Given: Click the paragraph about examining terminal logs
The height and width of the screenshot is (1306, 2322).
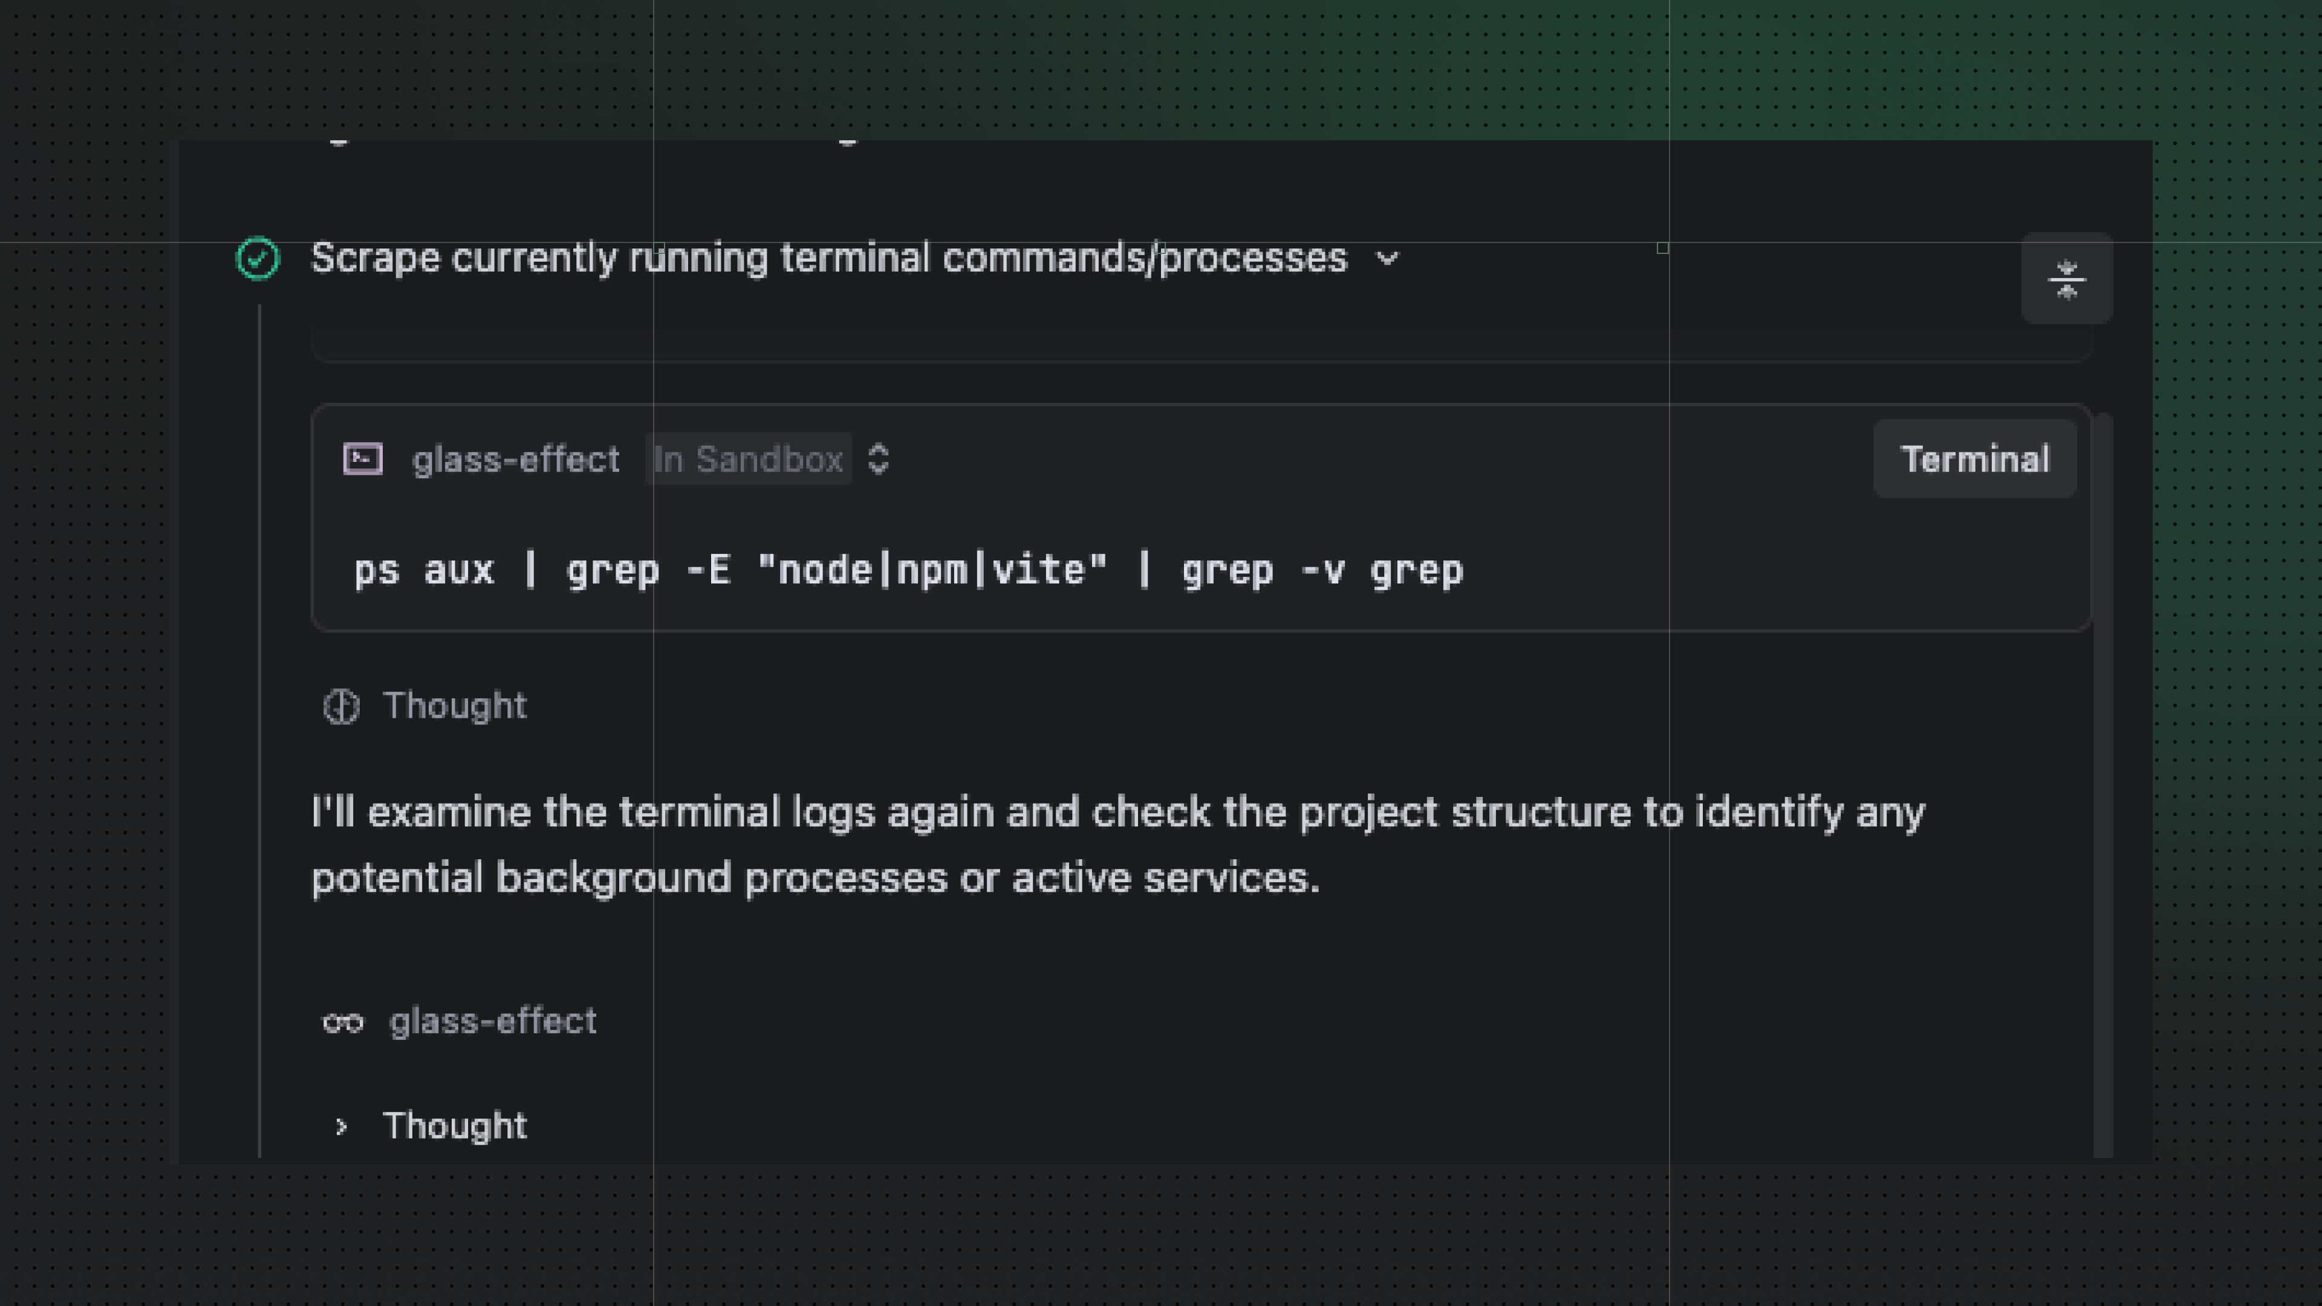Looking at the screenshot, I should tap(1117, 845).
